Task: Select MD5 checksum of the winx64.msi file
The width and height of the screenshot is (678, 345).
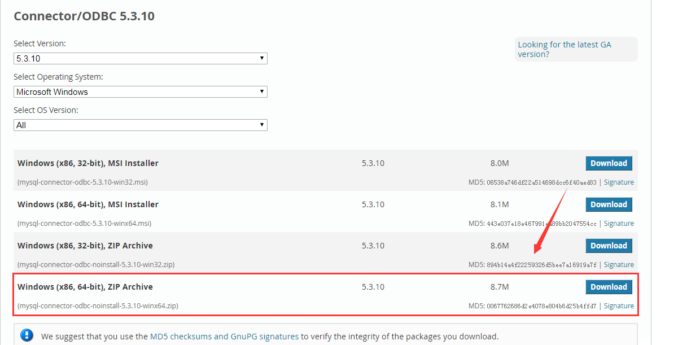Action: (x=541, y=224)
